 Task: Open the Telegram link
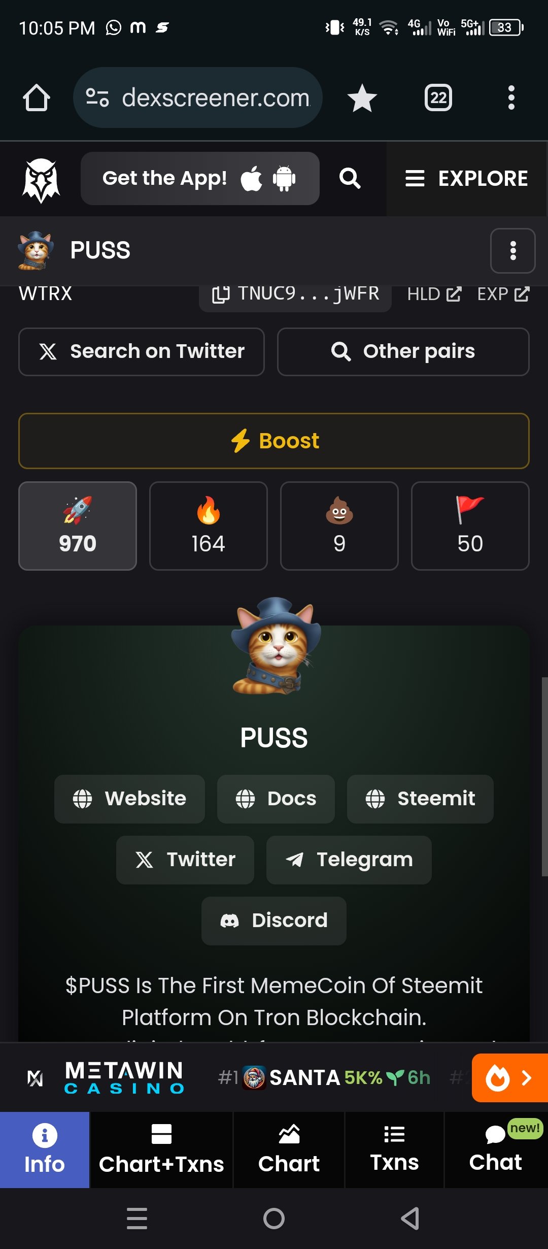pyautogui.click(x=349, y=860)
